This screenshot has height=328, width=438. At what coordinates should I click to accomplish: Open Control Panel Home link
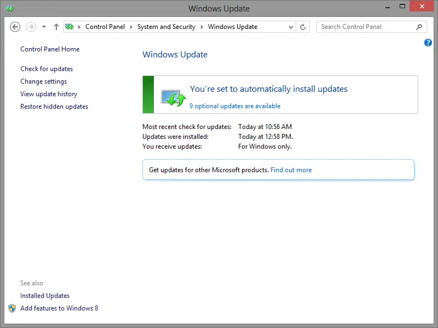(50, 49)
